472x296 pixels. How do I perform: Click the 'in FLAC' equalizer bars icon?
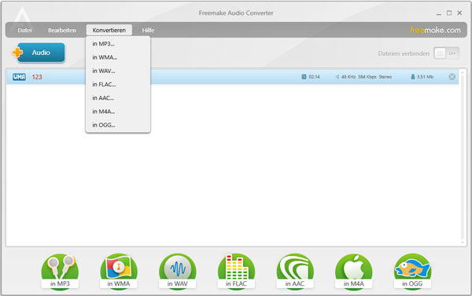point(236,272)
